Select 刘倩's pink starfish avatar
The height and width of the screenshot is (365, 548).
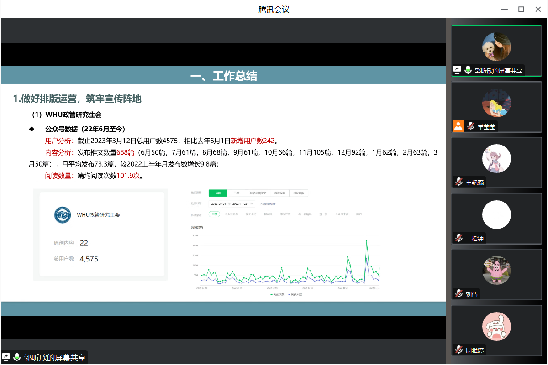[x=496, y=270]
